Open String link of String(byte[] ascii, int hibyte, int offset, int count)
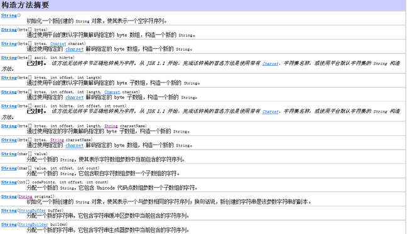Viewport: 408px width, 234px height. click(9, 106)
